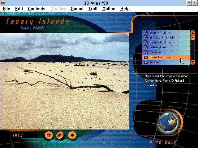Maximize the 3D Atlas '98 window

(x=195, y=3)
